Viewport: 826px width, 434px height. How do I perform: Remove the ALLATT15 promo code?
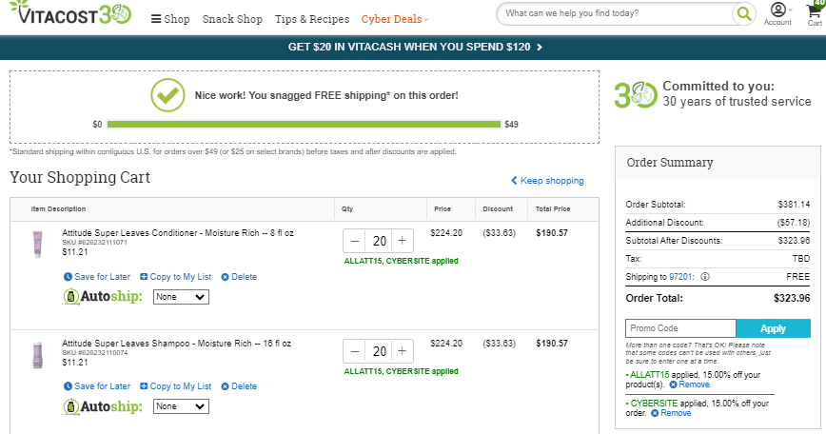tap(690, 385)
